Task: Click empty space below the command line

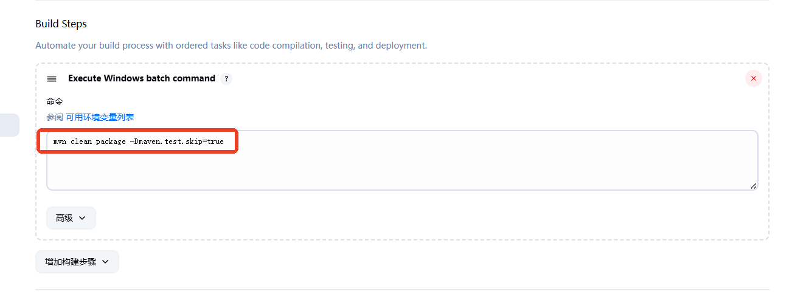Action: (x=401, y=170)
